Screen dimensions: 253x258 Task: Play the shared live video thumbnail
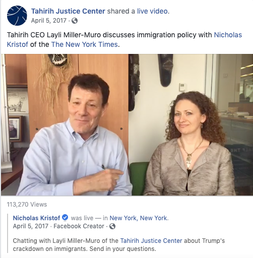(127, 124)
